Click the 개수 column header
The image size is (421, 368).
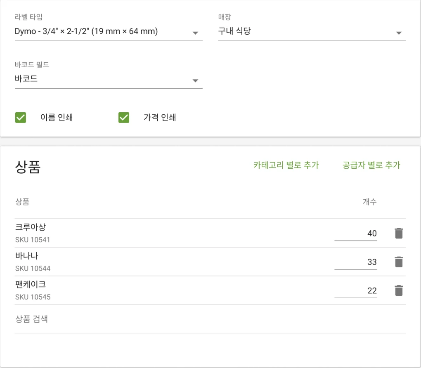pos(369,202)
